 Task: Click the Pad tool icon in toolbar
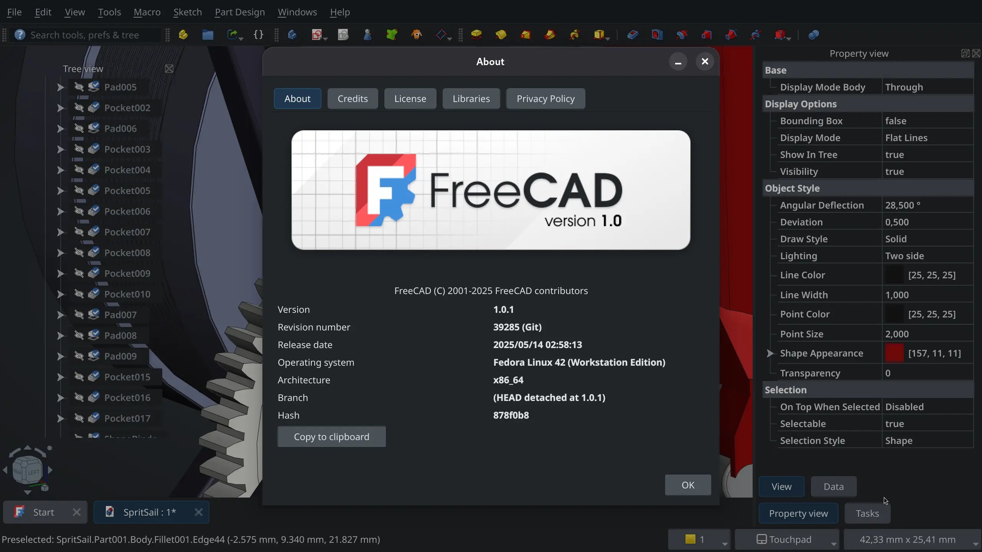[476, 35]
